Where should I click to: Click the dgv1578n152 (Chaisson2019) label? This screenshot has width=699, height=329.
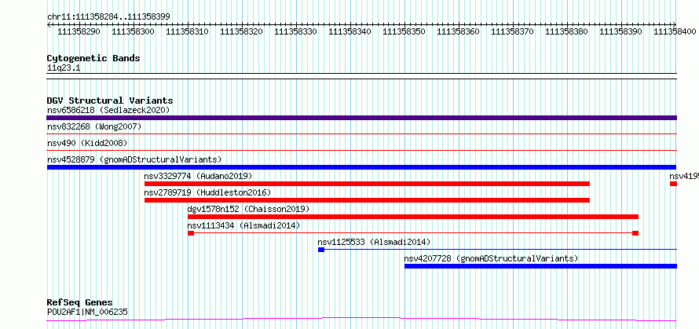[x=248, y=209]
